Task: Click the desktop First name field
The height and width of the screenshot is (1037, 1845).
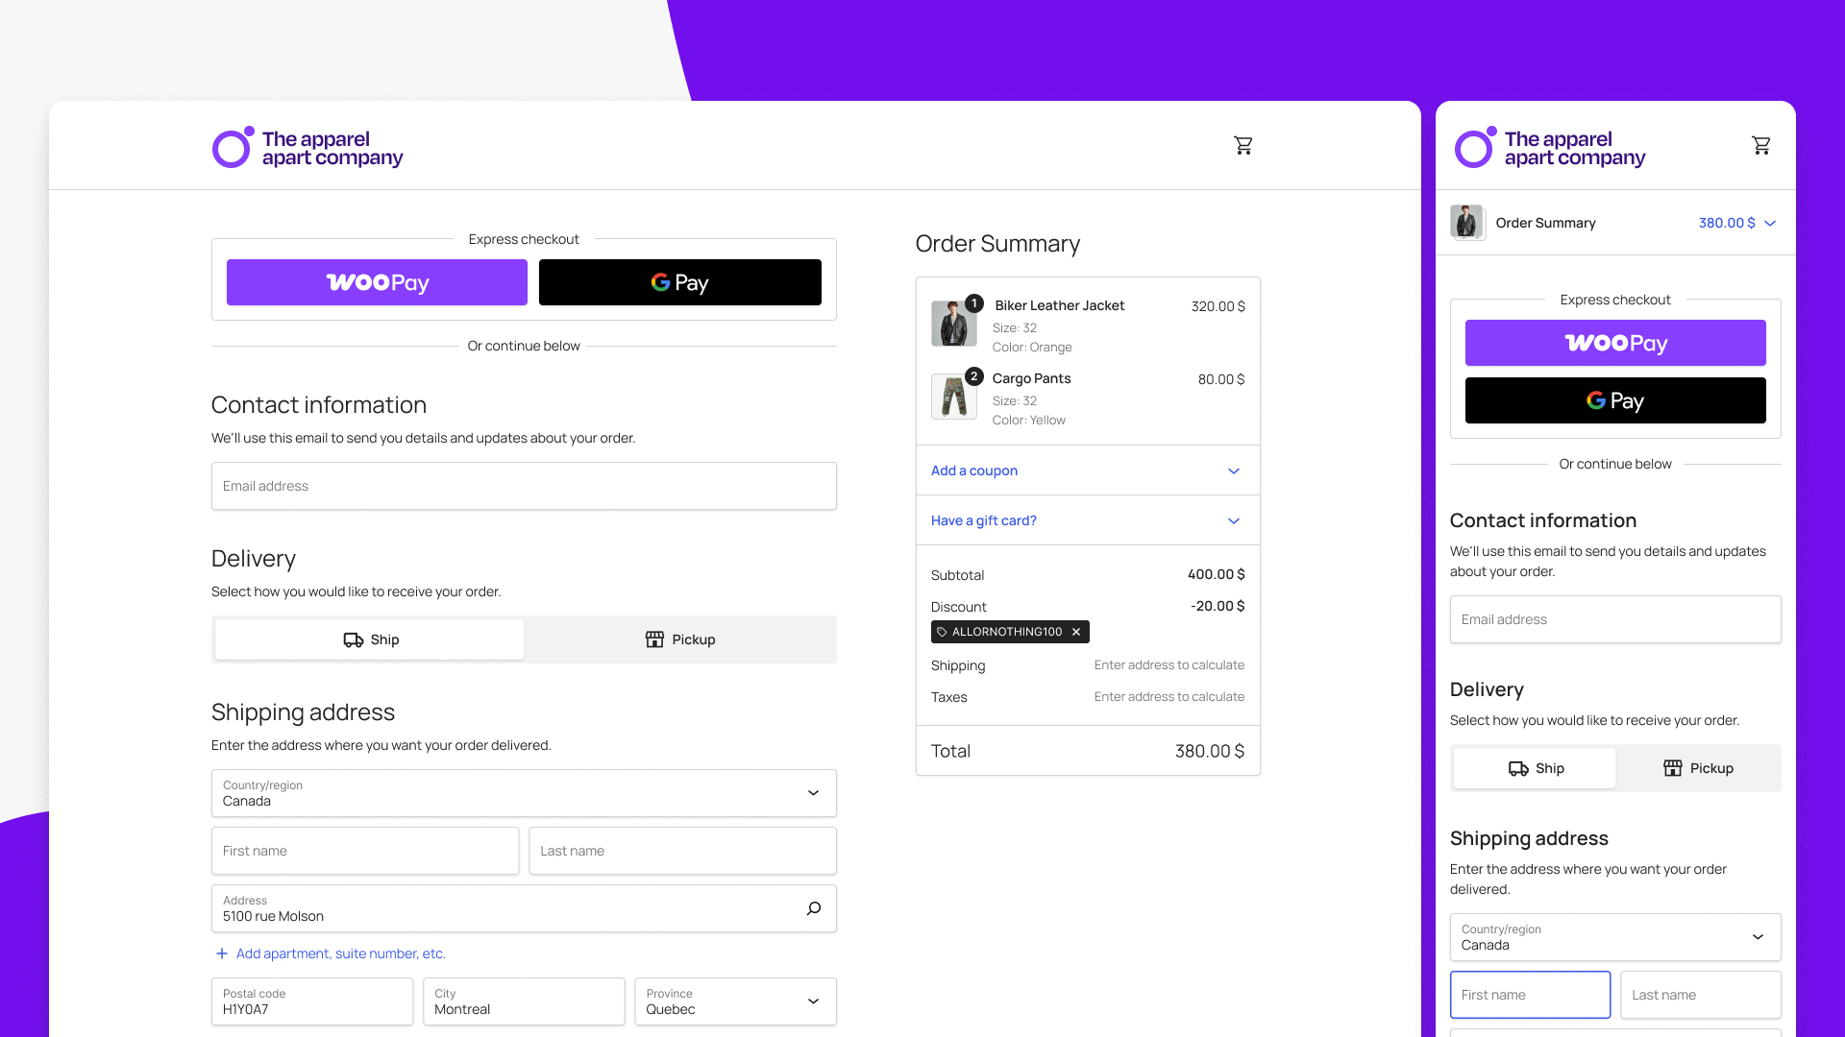Action: [x=365, y=851]
